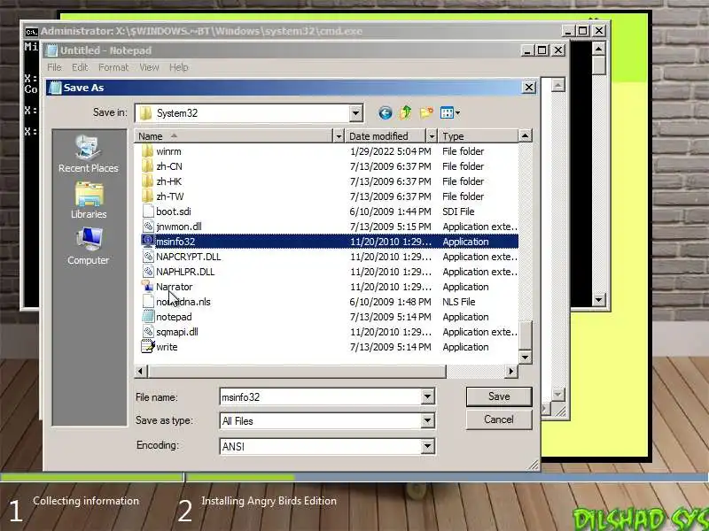Image resolution: width=709 pixels, height=531 pixels.
Task: Sort by Date modified column header
Action: click(x=386, y=136)
